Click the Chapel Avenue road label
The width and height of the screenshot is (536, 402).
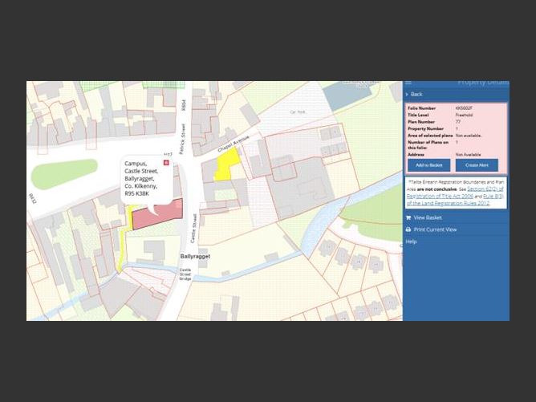pyautogui.click(x=233, y=144)
